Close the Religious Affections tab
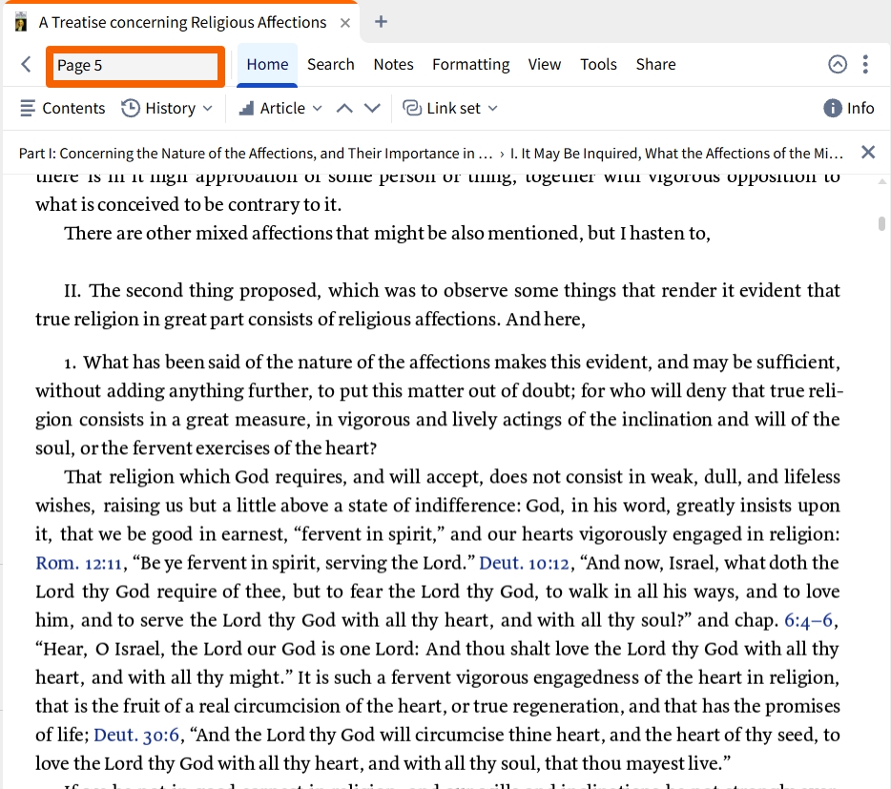This screenshot has height=789, width=891. point(345,23)
